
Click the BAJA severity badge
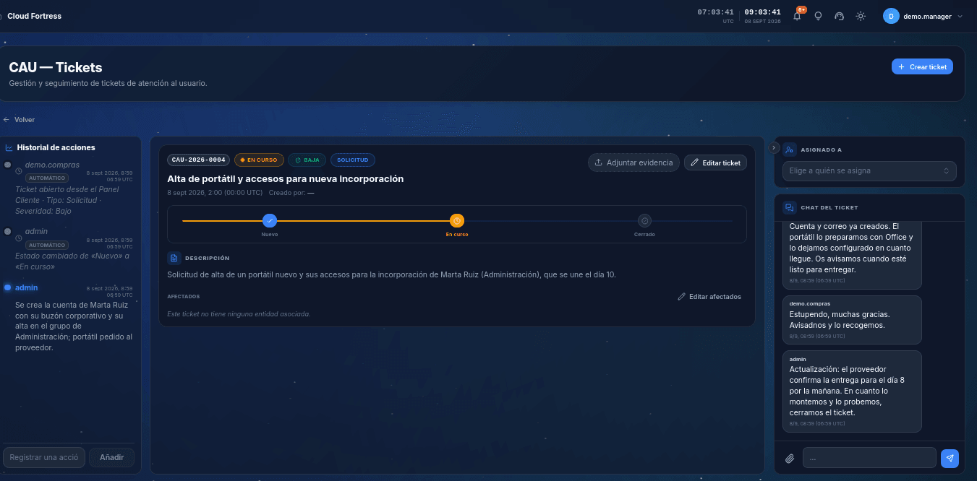click(x=307, y=160)
